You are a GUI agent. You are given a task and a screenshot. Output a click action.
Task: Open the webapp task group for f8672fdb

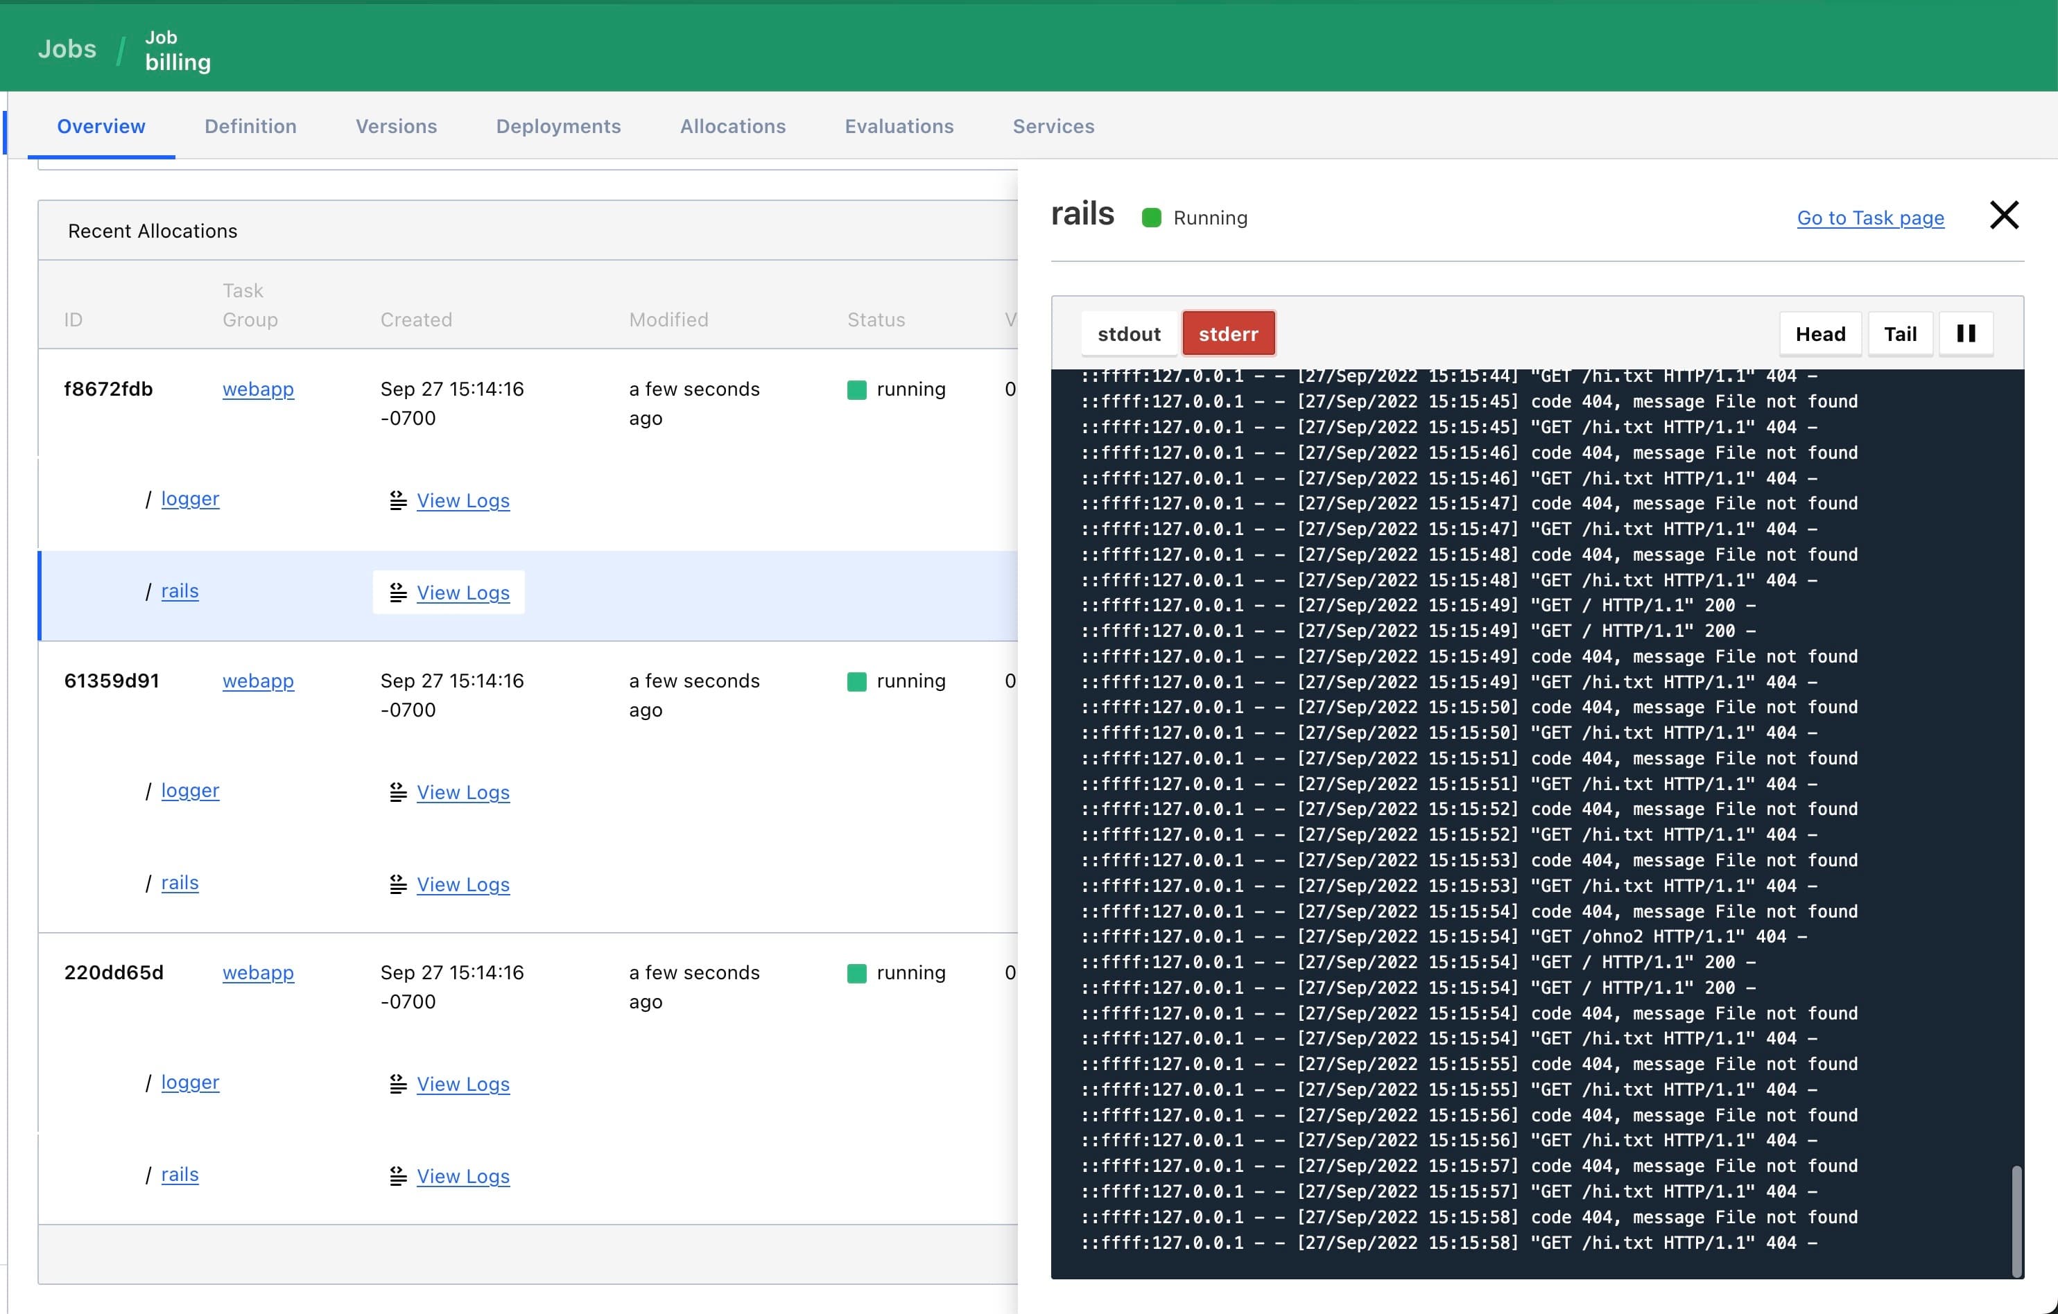click(258, 389)
